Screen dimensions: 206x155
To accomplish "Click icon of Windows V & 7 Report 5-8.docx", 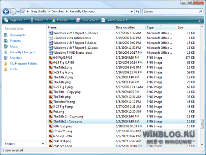I will point(51,43).
